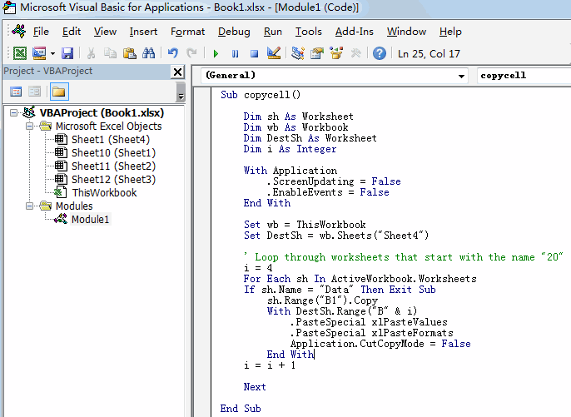Open the Project Explorer toolbar icon
Screen dimensions: 571x417
(298, 53)
